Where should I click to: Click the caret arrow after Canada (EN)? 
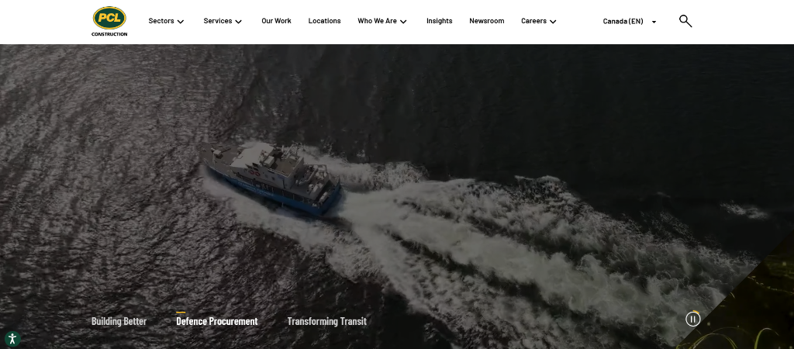(654, 22)
